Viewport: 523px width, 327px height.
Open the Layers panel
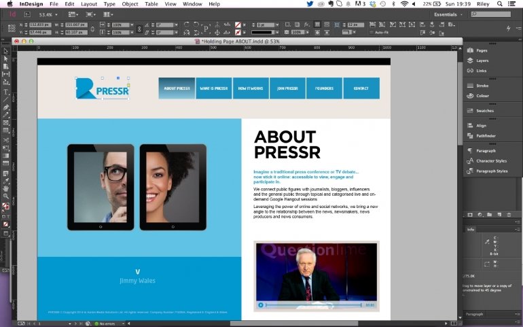tap(482, 61)
